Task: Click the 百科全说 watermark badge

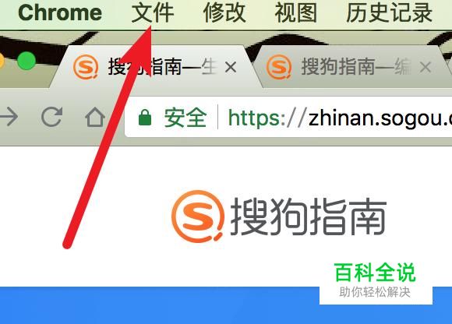Action: [x=376, y=280]
